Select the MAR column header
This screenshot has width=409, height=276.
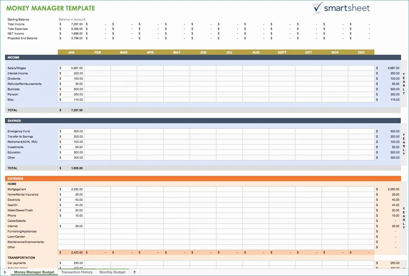point(124,52)
